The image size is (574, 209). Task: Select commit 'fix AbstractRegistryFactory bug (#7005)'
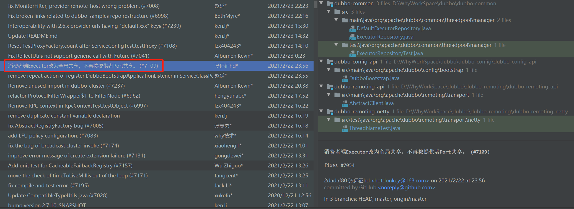(x=157, y=126)
